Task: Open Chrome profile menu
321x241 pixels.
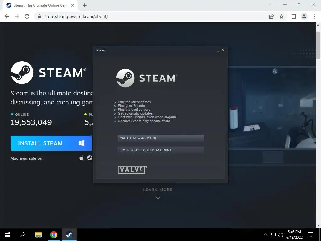Action: pos(304,16)
